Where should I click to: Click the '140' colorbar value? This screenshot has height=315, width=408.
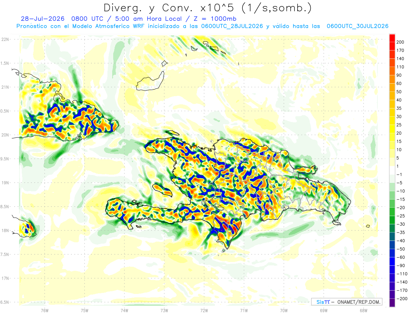point(401,59)
